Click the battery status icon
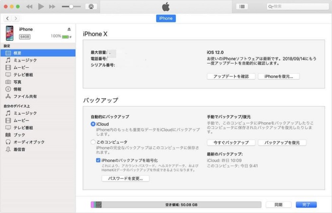 tap(66, 37)
